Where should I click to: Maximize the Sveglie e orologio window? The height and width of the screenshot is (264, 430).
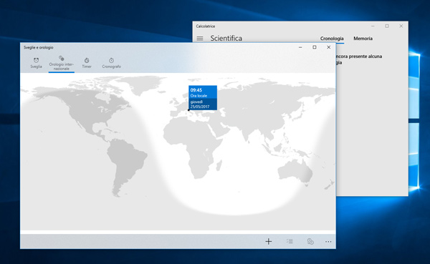coord(315,47)
